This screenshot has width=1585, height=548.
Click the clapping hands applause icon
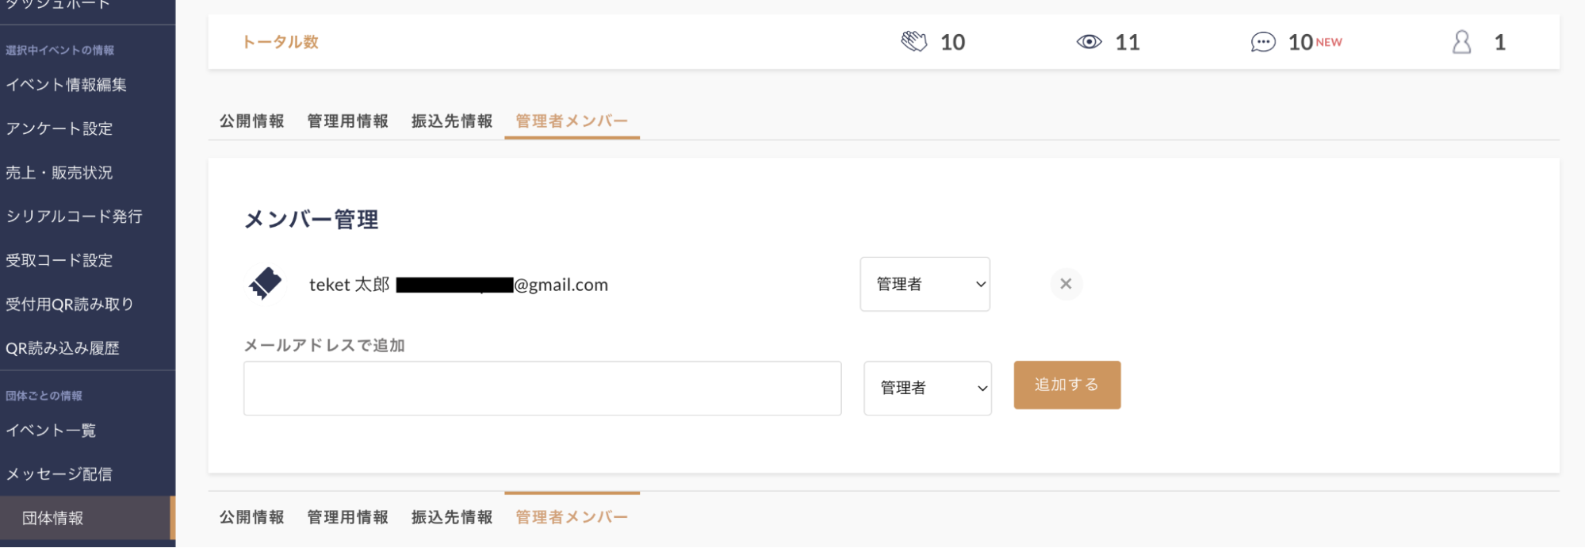point(914,42)
